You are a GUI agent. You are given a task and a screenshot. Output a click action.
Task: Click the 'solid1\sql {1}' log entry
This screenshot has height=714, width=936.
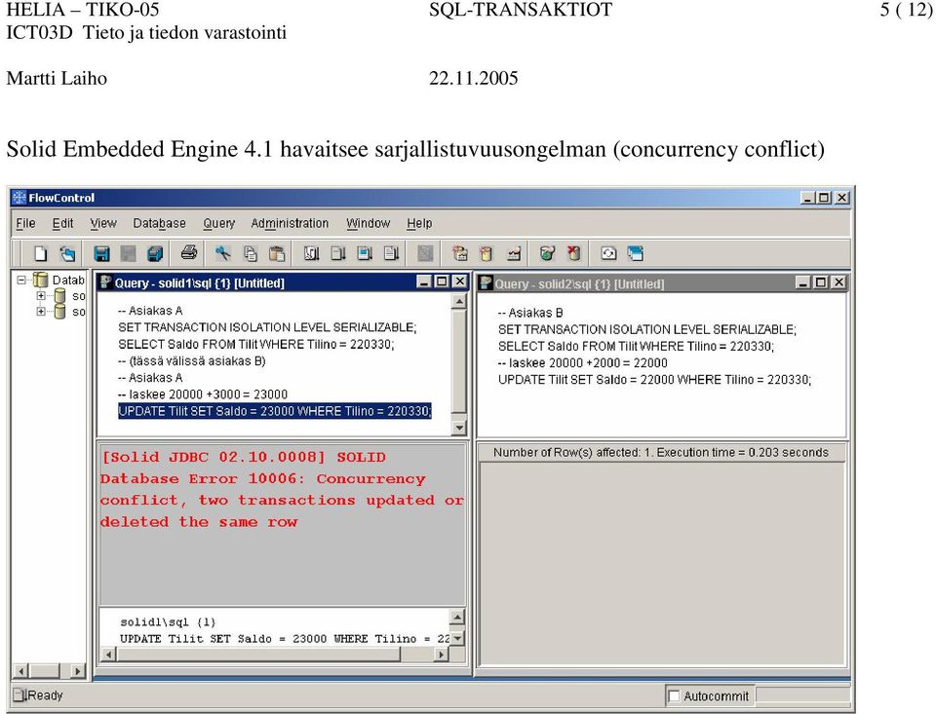168,622
